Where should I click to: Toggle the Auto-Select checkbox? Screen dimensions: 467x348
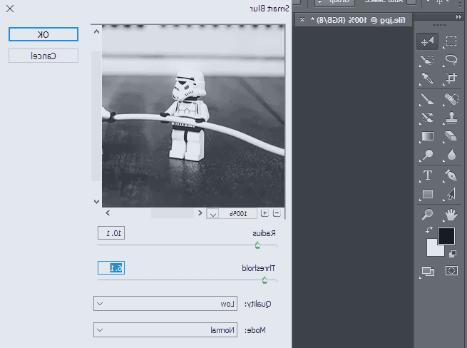411,2
